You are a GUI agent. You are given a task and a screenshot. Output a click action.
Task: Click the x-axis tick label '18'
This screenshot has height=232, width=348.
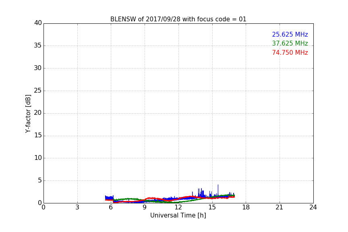coord(246,207)
